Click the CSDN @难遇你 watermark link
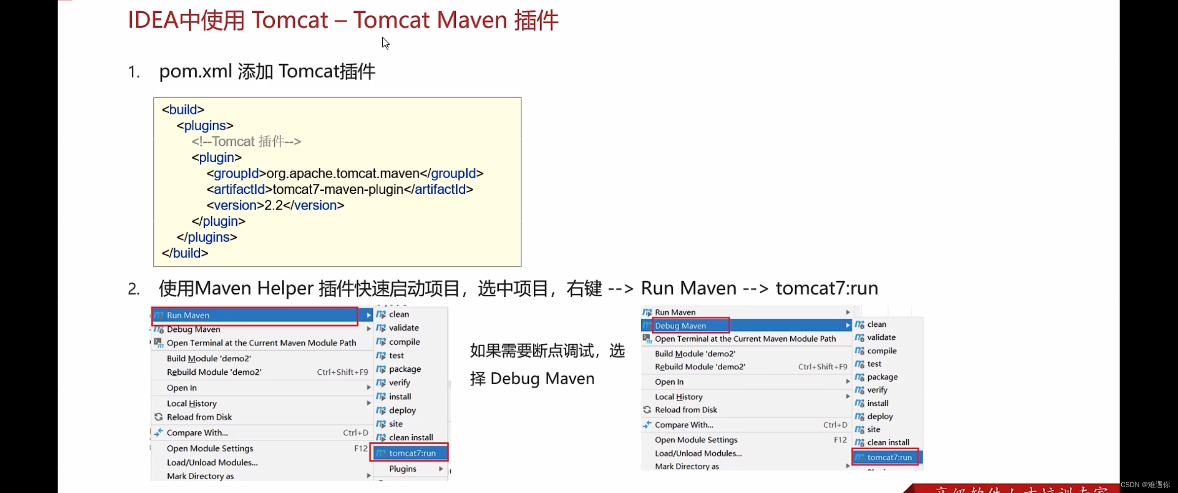This screenshot has width=1178, height=493. pos(1144,484)
